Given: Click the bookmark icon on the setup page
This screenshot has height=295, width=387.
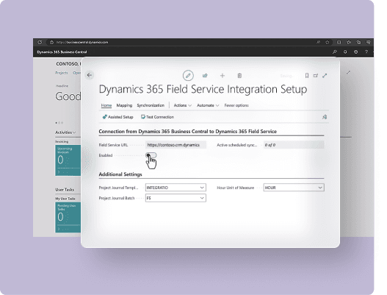Looking at the screenshot, I should tap(307, 76).
